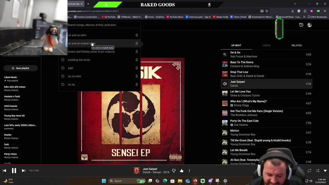Screen dimensions: 329x185
Task: Click the New playlist button
Action: [x=20, y=68]
